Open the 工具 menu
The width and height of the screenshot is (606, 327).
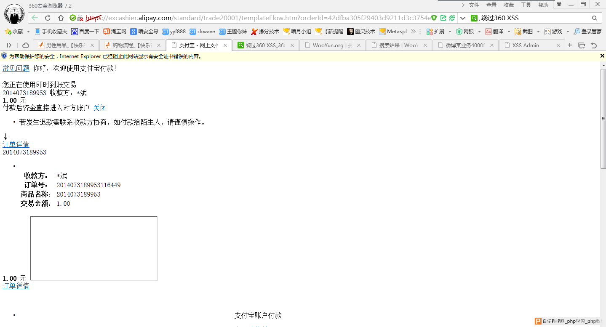526,5
